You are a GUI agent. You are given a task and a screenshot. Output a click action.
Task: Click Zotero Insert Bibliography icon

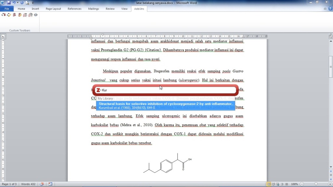[14, 15]
